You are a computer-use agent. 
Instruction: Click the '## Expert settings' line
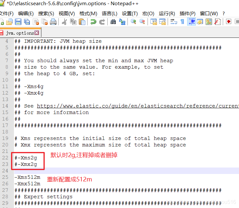click(43, 197)
